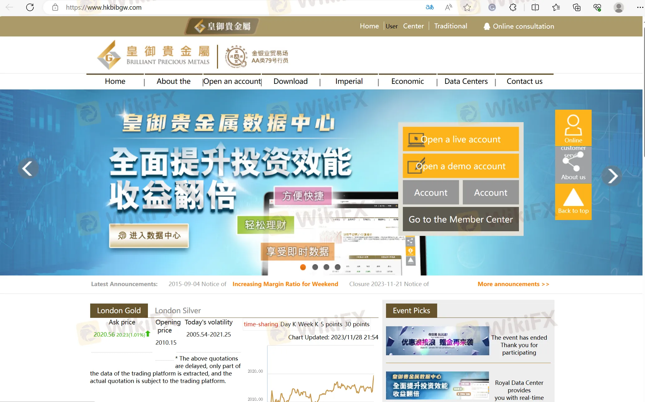Open browser Collections icon

tap(576, 7)
